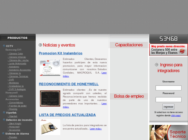Click the Vipertek category heading
This screenshot has width=188, height=140.
click(x=11, y=113)
